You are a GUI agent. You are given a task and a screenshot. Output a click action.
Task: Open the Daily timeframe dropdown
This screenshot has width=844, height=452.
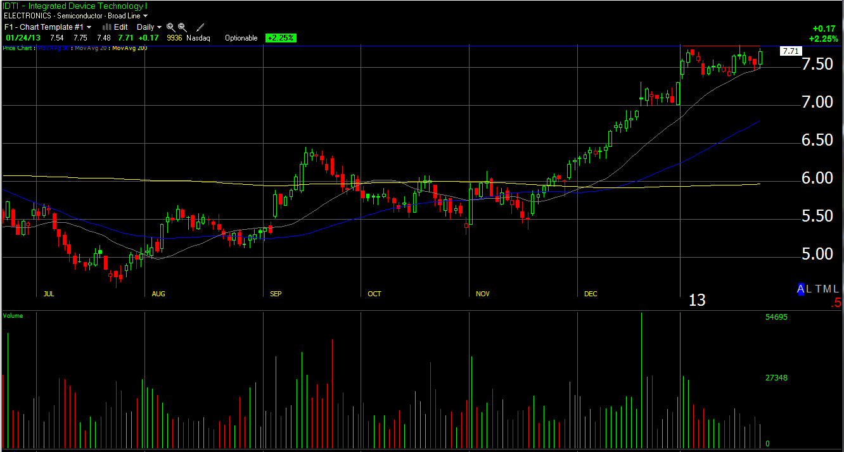(x=150, y=27)
